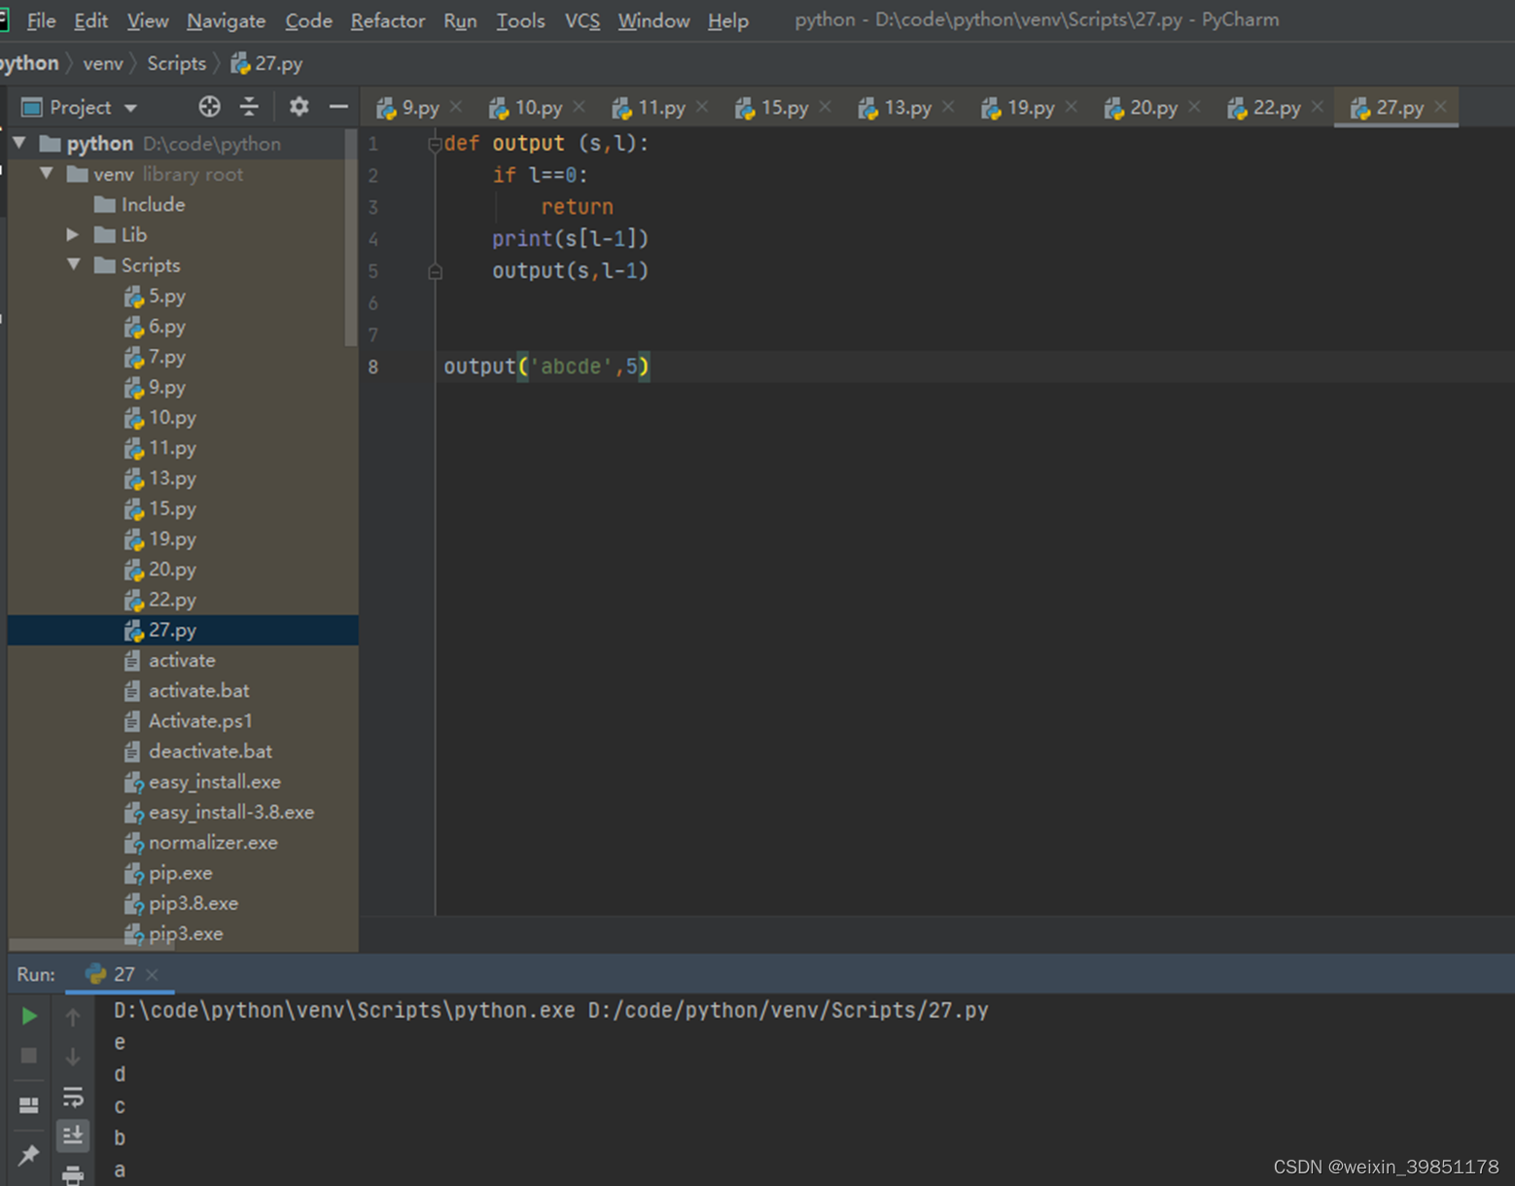Screen dimensions: 1515x1186
Task: Click the Scripts breadcrumb
Action: [x=176, y=63]
